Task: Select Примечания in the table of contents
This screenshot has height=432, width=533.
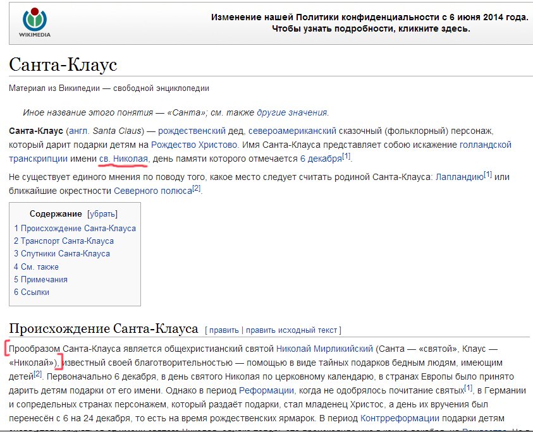Action: coord(40,279)
